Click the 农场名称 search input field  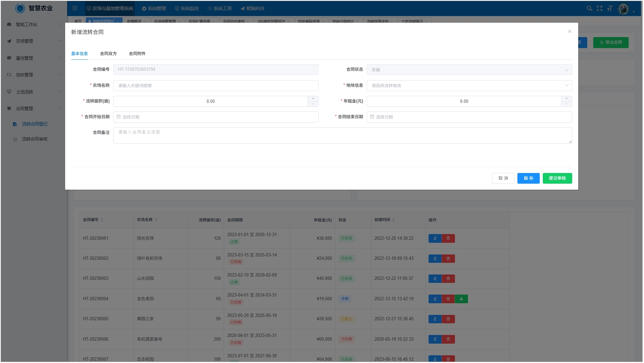(215, 85)
